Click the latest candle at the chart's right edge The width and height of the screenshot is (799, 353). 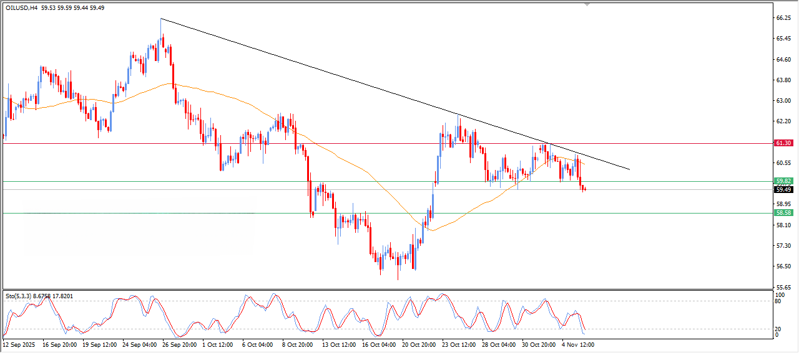[585, 189]
